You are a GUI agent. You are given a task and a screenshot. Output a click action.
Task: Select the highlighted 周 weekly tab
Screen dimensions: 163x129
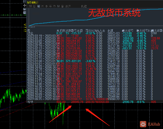click(38, 6)
